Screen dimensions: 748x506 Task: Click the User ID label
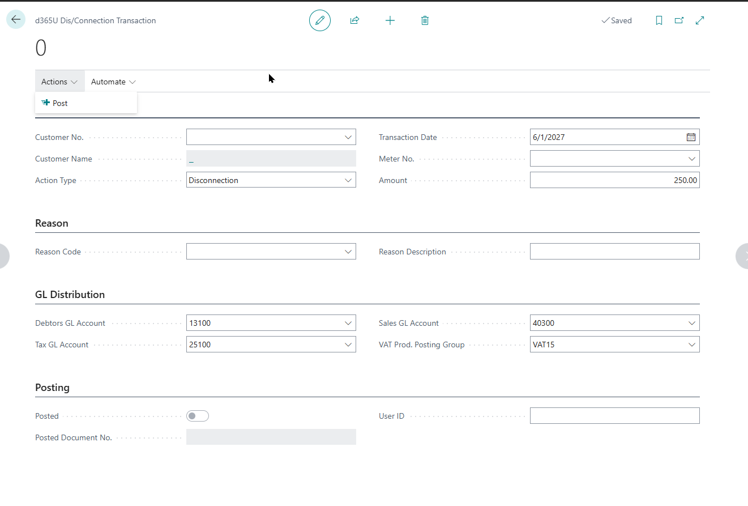pyautogui.click(x=391, y=416)
